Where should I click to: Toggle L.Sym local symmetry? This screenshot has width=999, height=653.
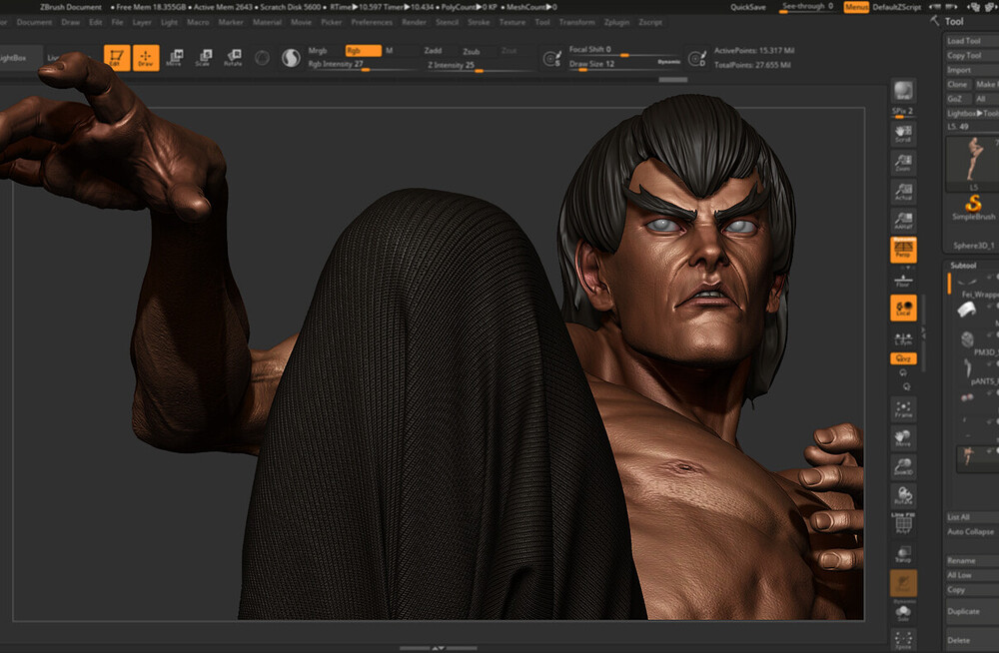903,338
